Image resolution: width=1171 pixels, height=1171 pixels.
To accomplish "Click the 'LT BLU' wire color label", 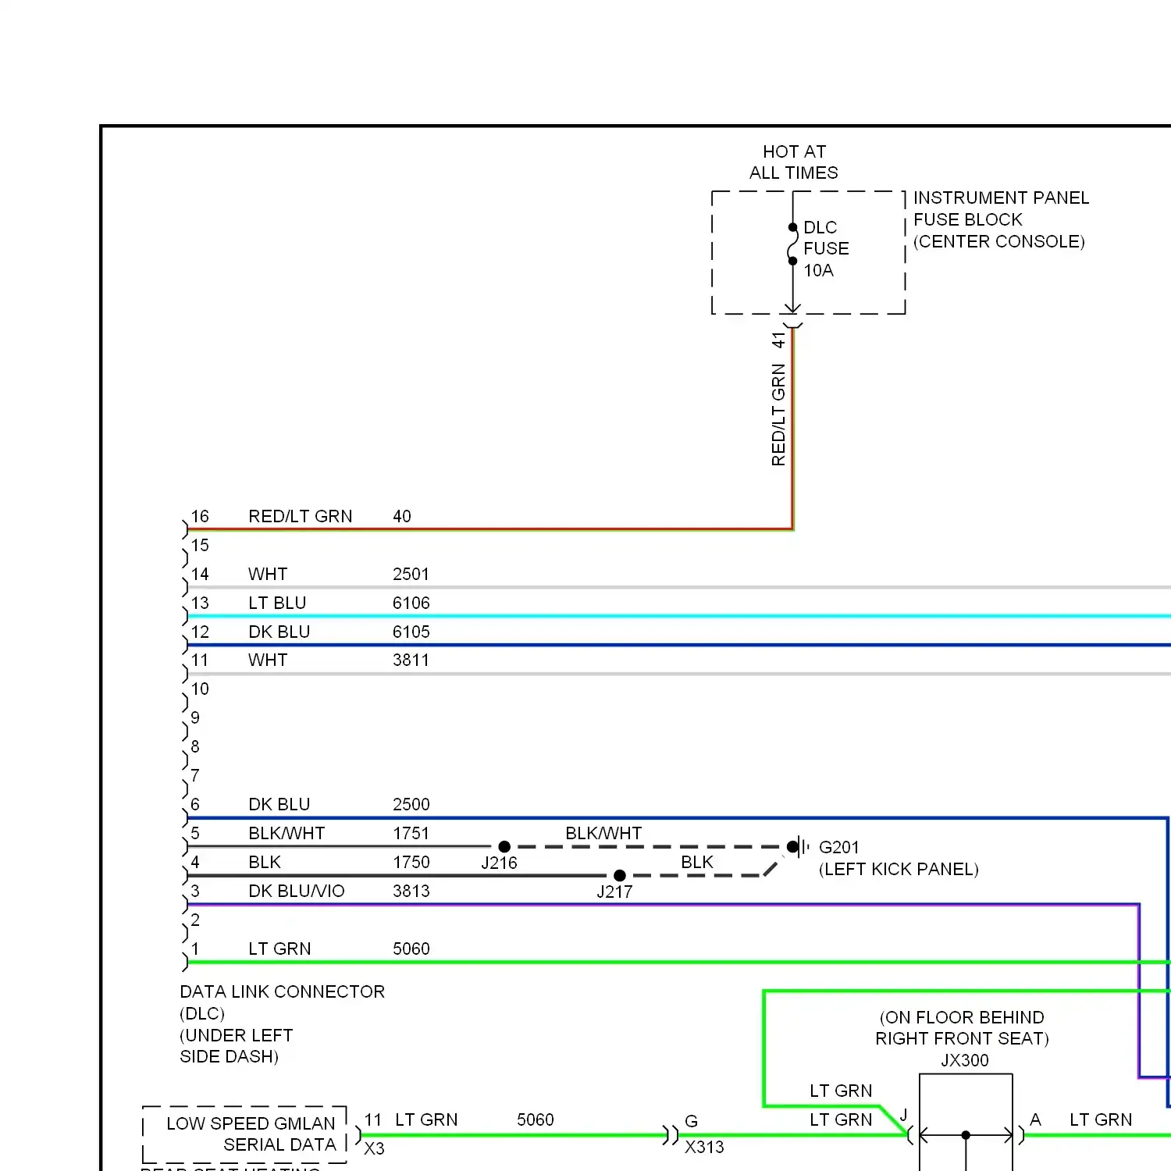I will click(x=277, y=603).
